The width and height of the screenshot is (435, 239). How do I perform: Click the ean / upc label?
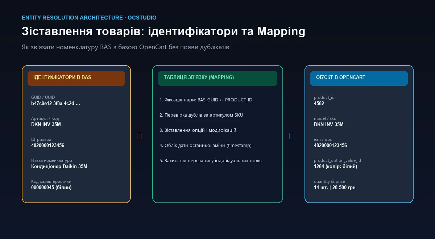click(x=323, y=139)
